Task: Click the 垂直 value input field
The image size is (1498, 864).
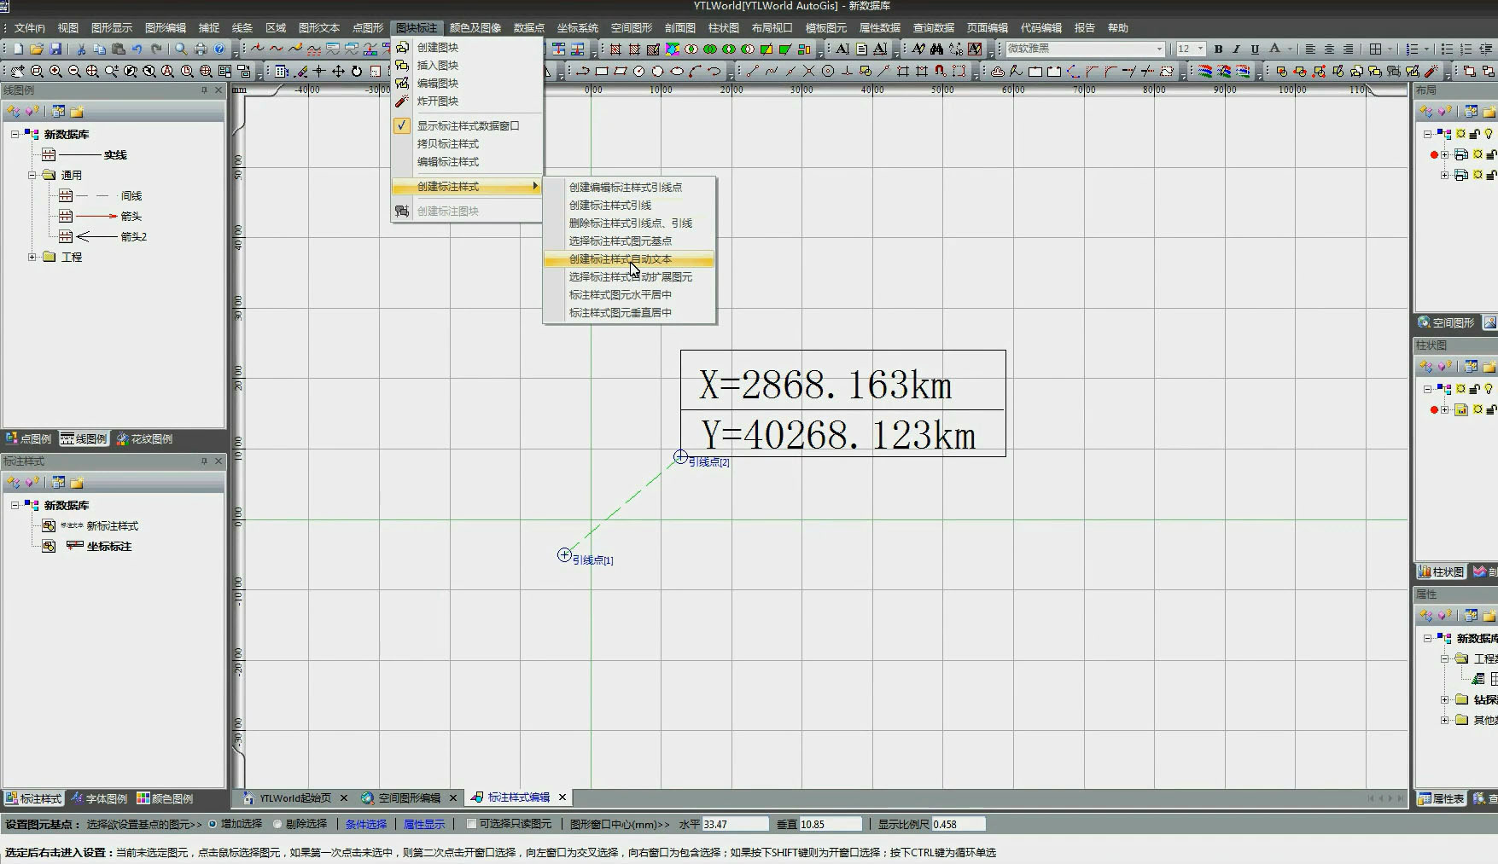Action: pos(831,824)
